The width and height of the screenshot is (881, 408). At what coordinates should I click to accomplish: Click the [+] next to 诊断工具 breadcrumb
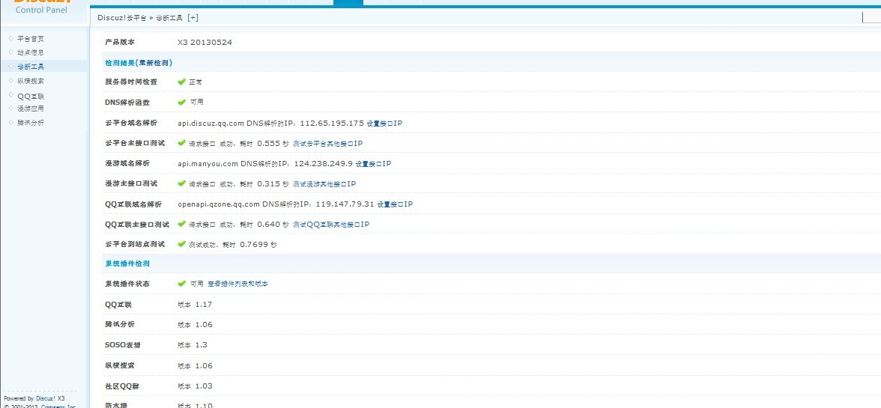click(193, 17)
